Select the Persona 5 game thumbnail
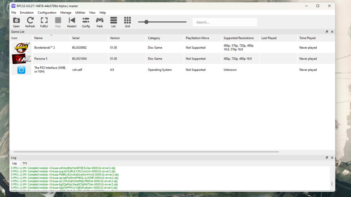The width and height of the screenshot is (351, 197). coord(21,59)
